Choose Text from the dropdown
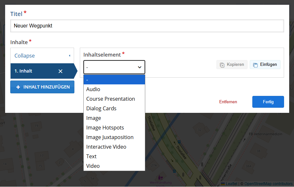The width and height of the screenshot is (294, 187). pyautogui.click(x=91, y=156)
